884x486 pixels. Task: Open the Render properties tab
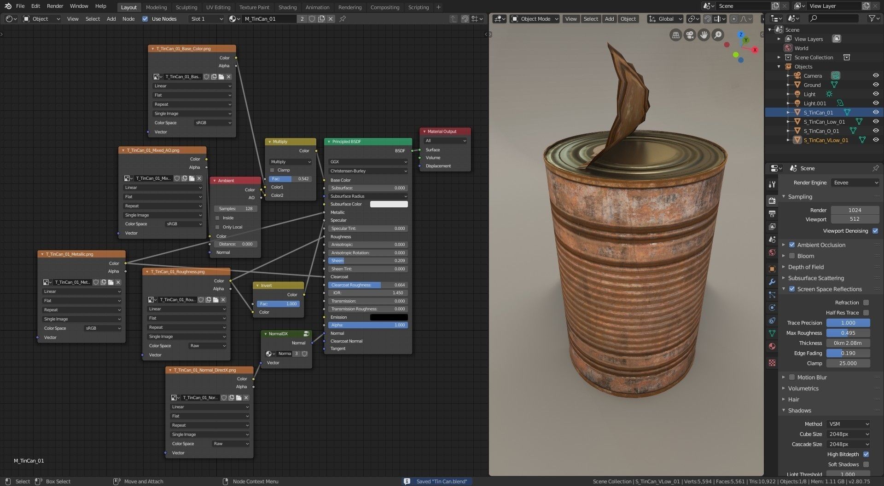[x=772, y=200]
